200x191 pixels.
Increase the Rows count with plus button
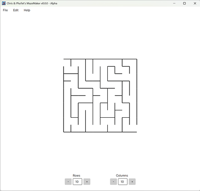87,181
